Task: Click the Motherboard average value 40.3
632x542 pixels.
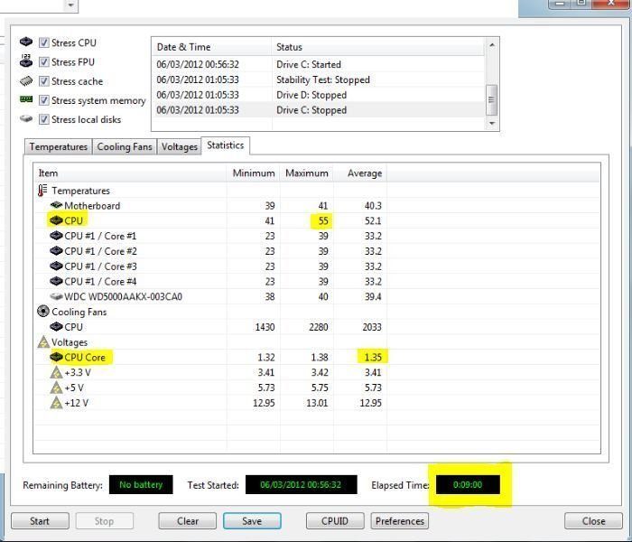Action: tap(373, 206)
